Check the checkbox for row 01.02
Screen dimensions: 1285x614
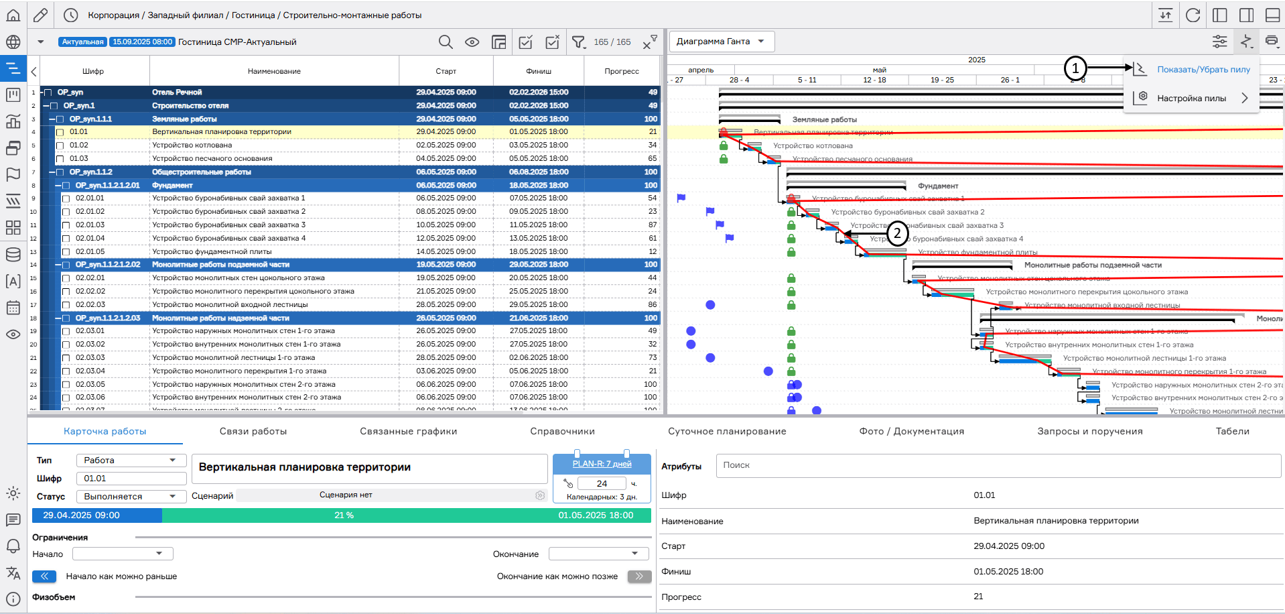[x=60, y=145]
